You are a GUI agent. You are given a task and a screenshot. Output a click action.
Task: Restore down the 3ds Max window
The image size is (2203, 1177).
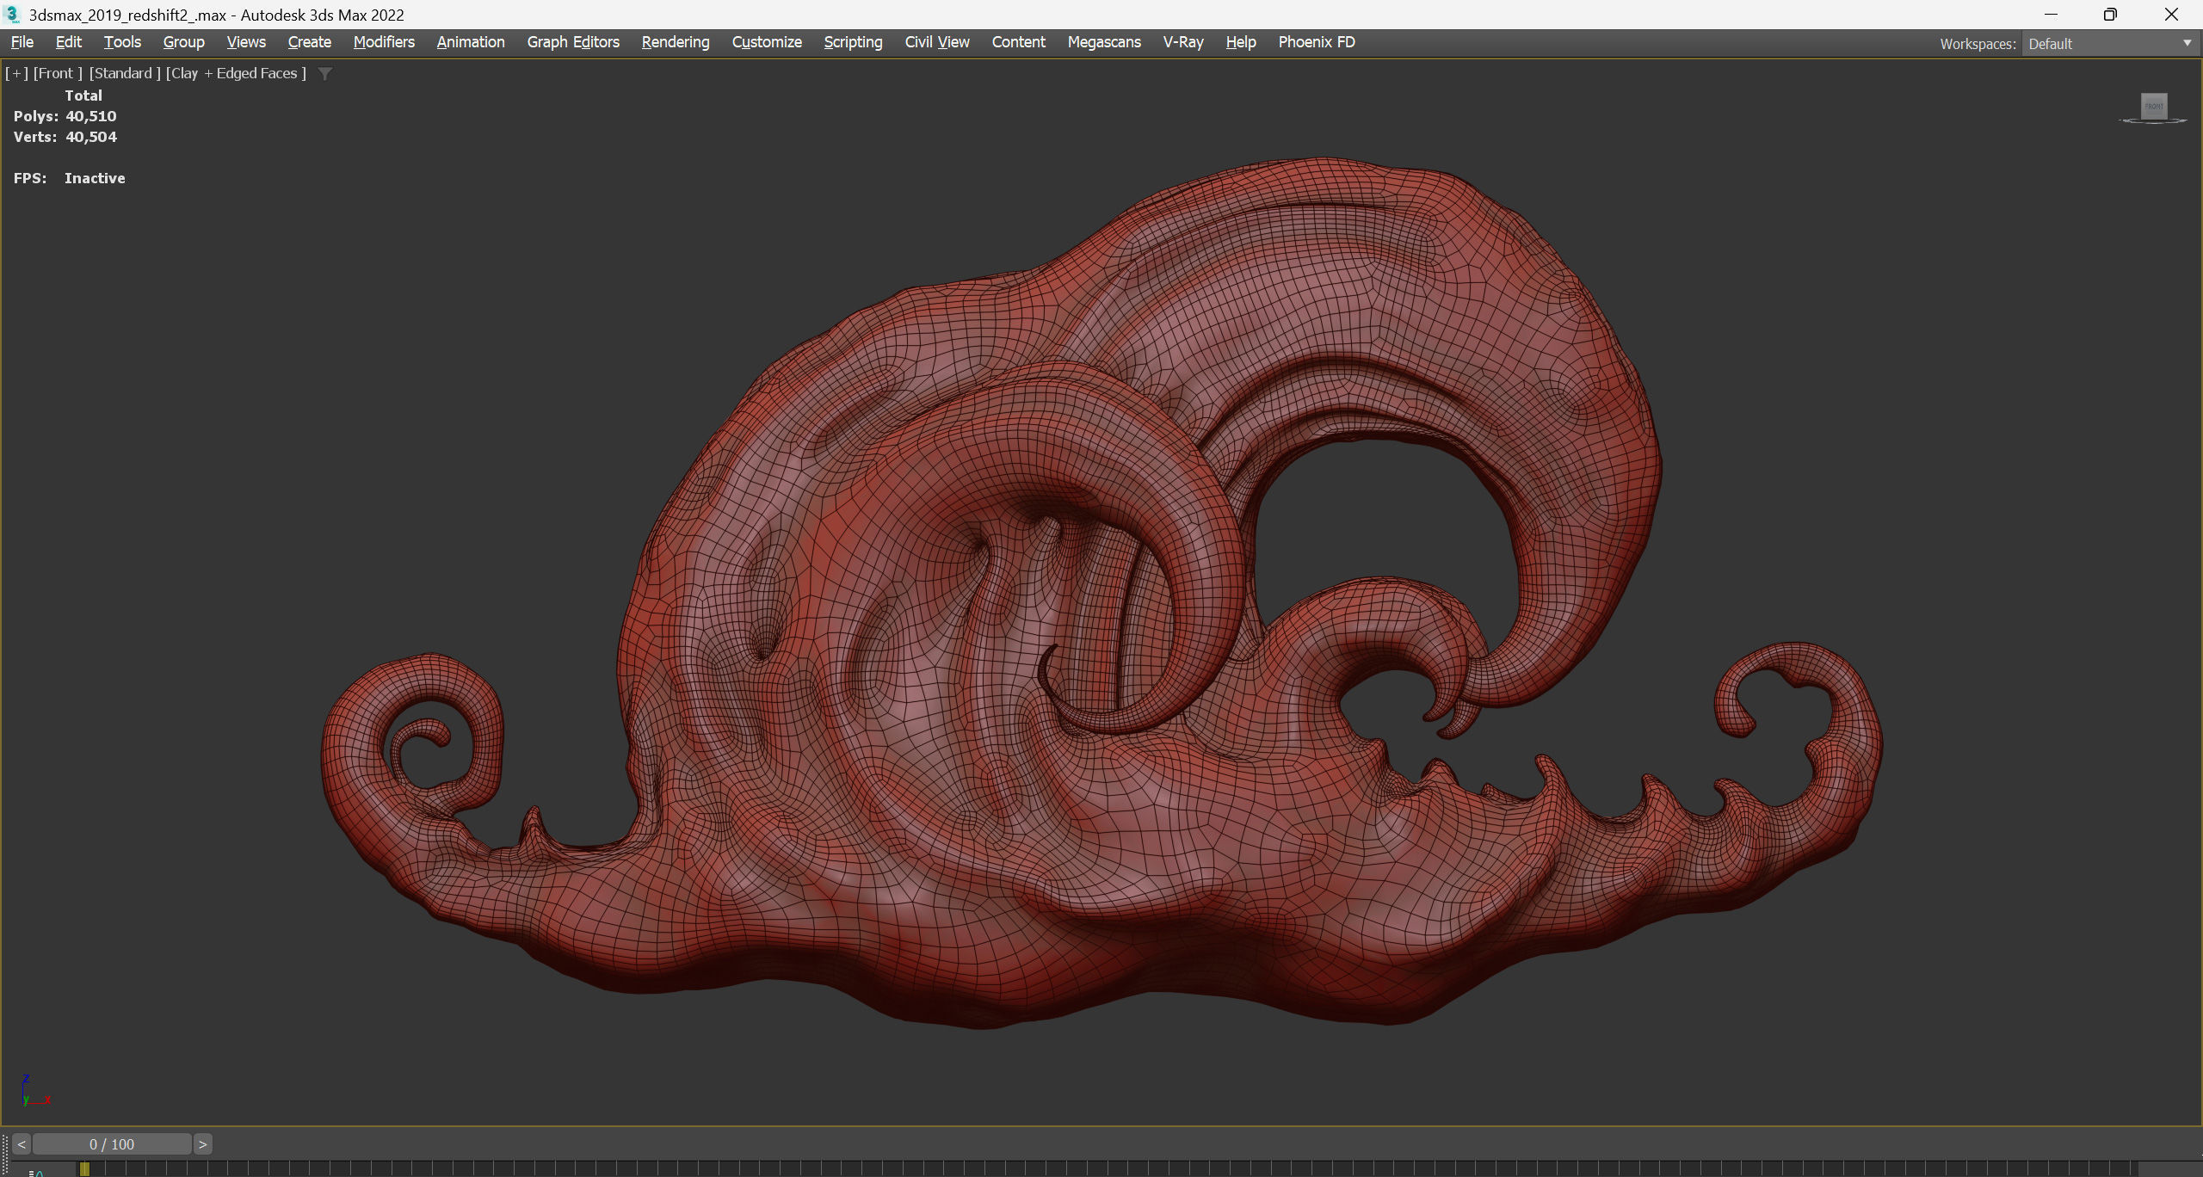pos(2110,15)
